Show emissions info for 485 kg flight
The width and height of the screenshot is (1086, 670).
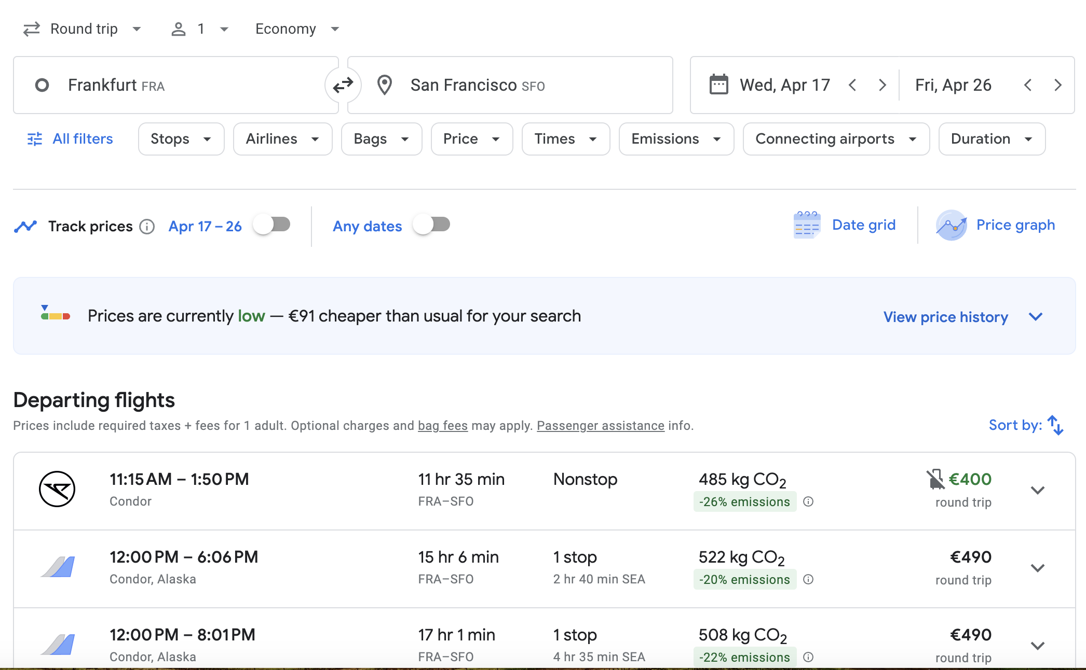(x=808, y=501)
